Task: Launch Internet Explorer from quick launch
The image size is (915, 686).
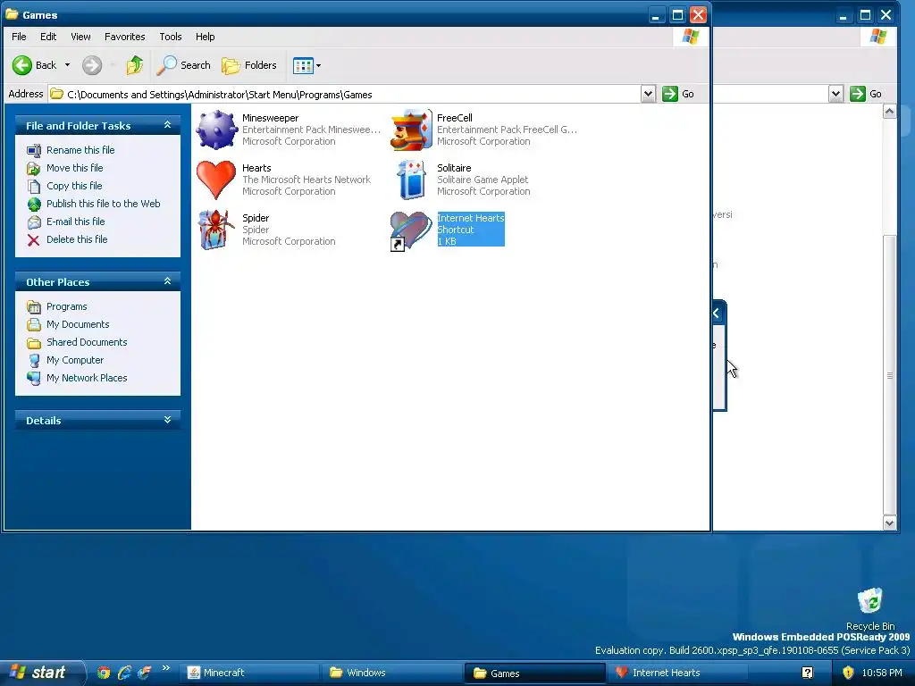Action: 123,673
